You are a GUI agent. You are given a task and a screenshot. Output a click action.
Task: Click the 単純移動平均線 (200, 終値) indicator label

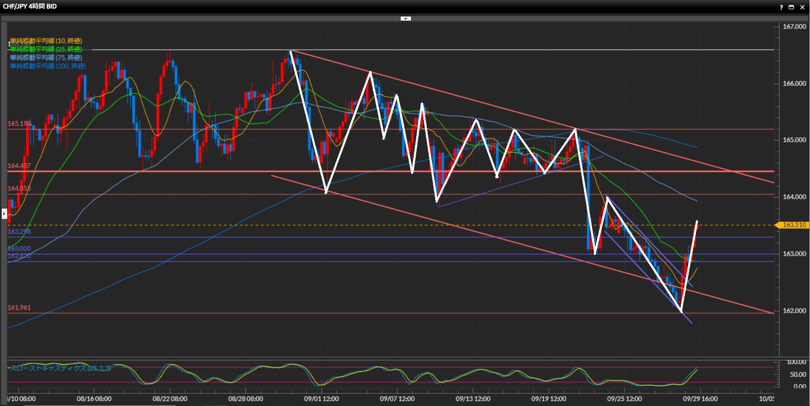coord(48,66)
